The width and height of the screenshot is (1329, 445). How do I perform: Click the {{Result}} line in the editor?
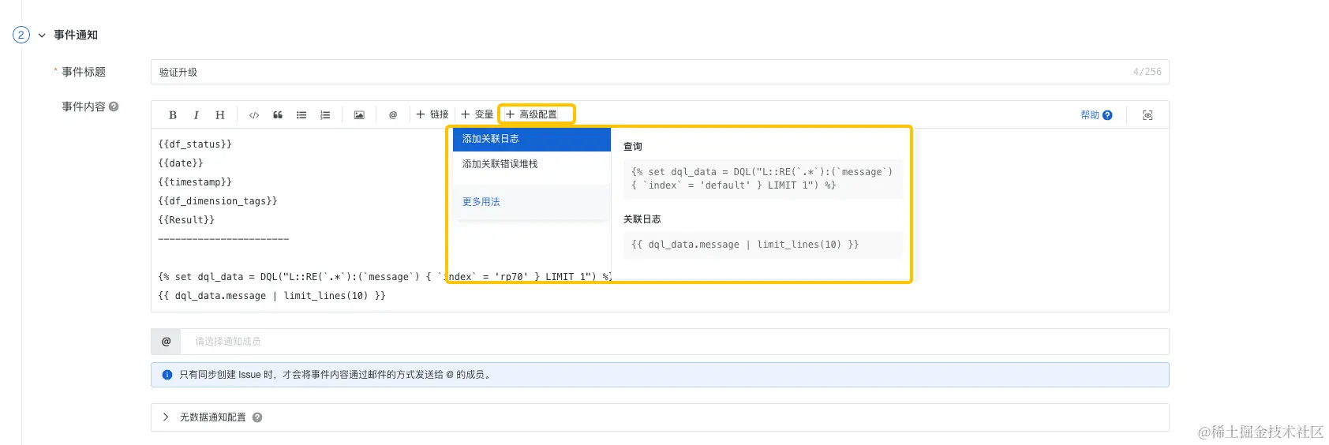coord(186,220)
